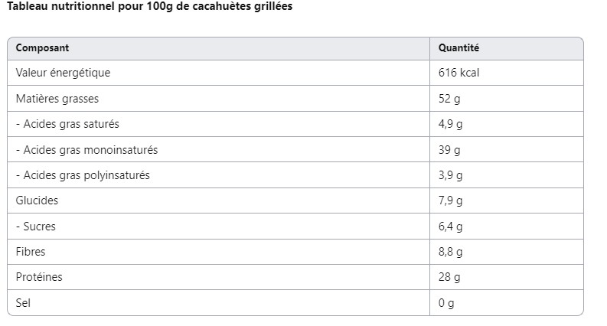The image size is (607, 326).
Task: Click the Sucres row label
Action: pyautogui.click(x=36, y=227)
